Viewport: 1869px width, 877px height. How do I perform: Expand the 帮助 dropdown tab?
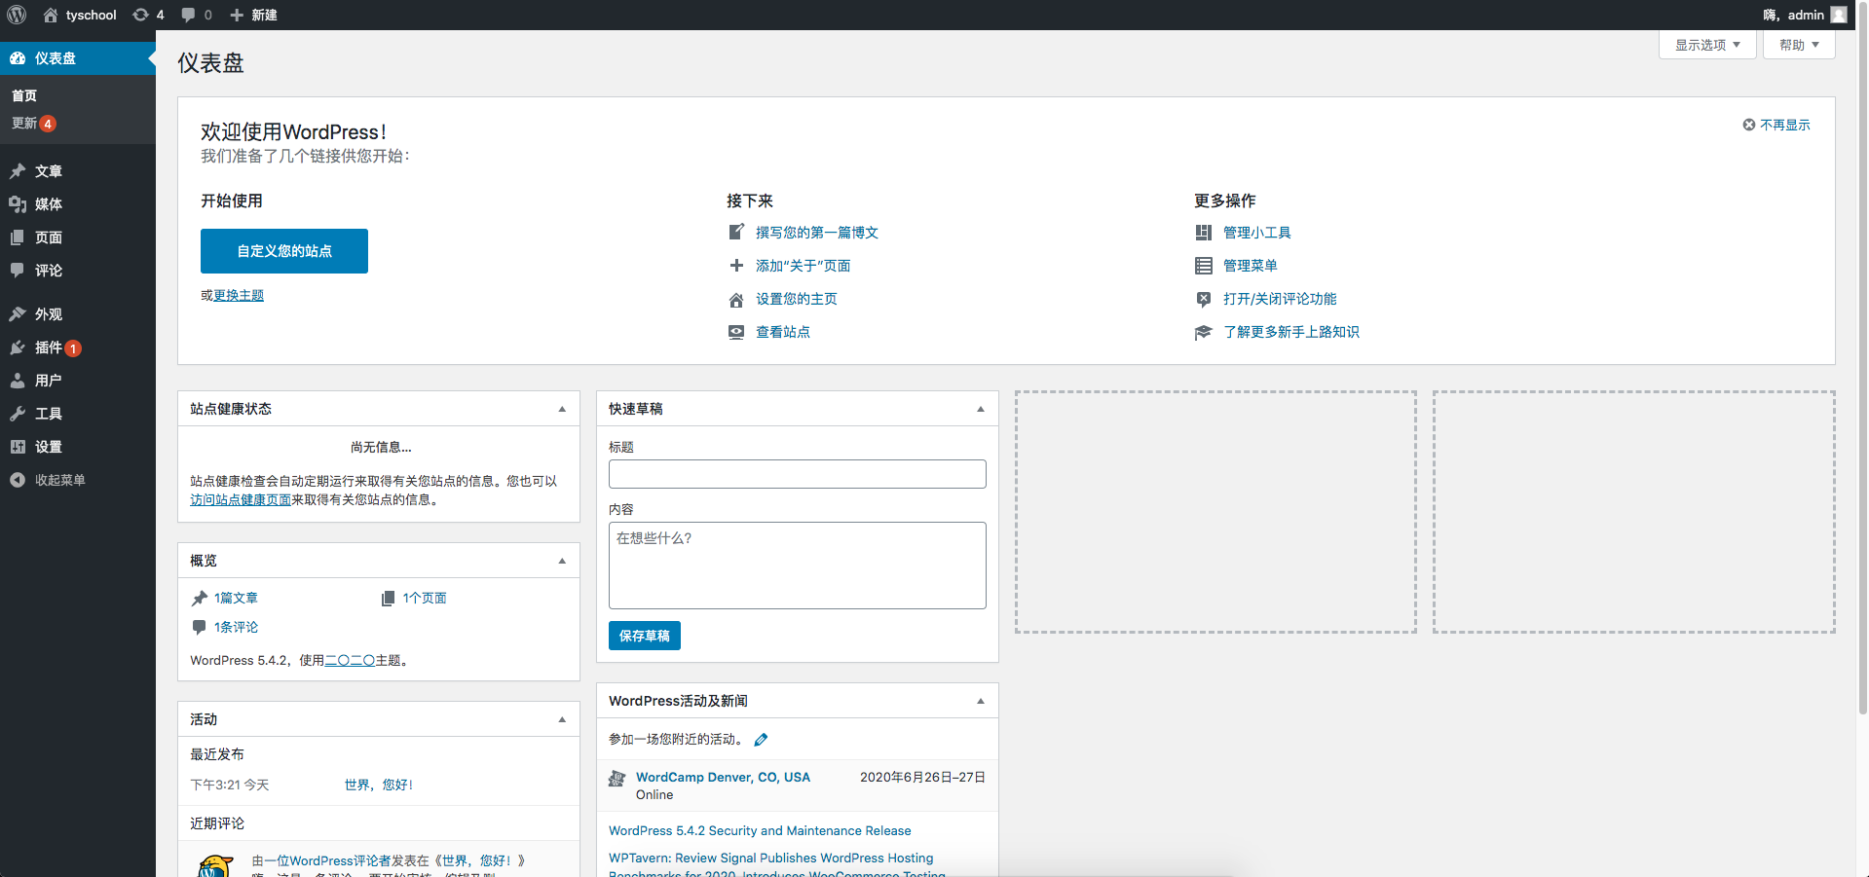coord(1798,45)
